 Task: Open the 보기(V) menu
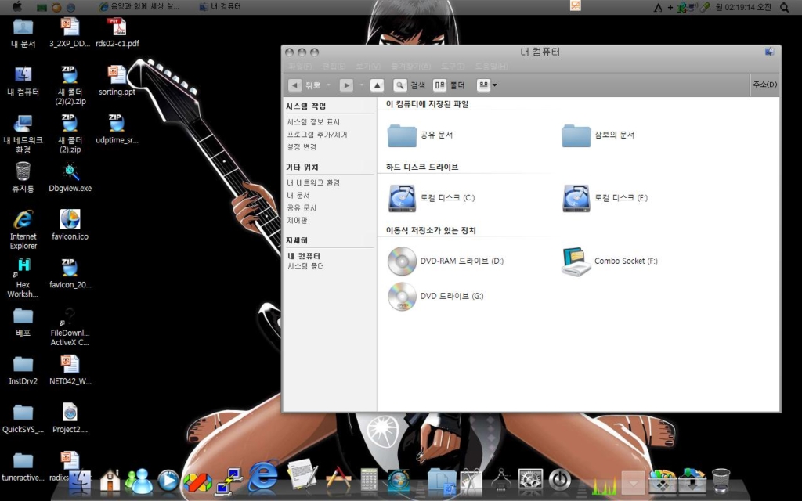click(368, 67)
